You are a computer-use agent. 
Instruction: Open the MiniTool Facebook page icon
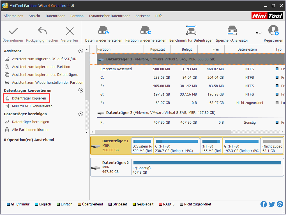[264, 204]
